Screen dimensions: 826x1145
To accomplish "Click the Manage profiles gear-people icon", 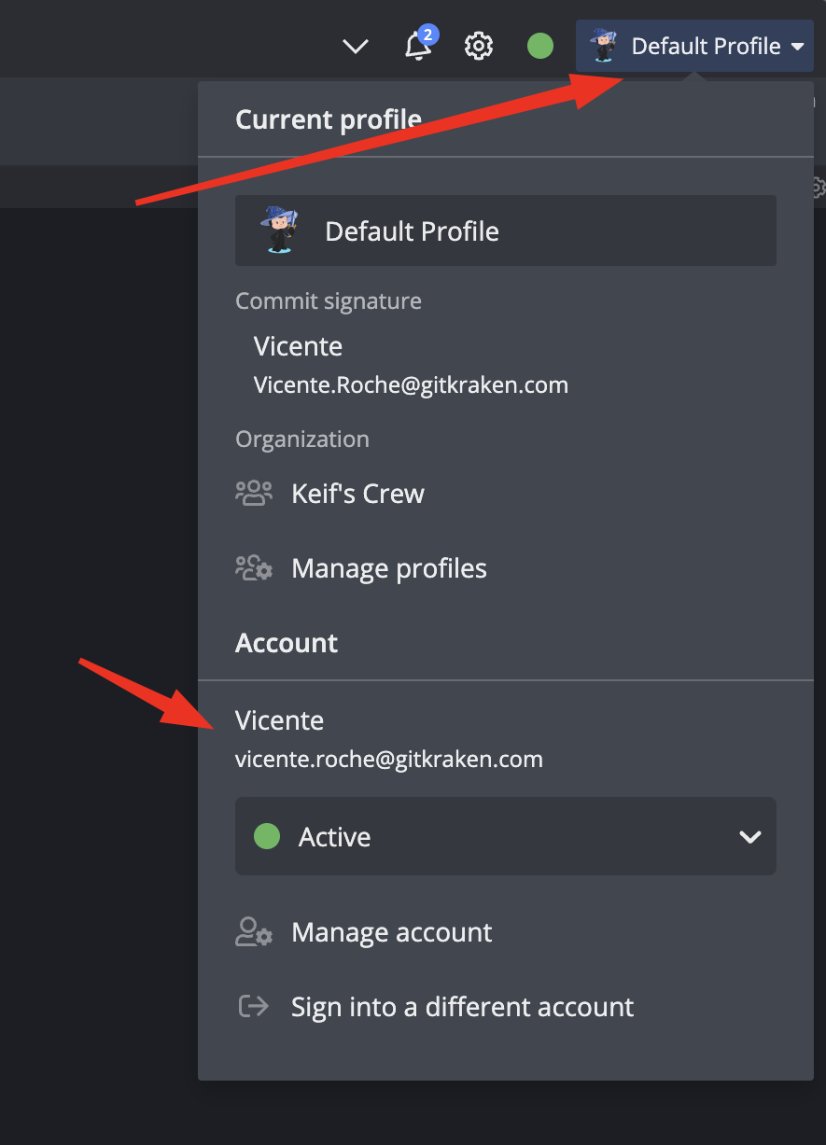I will 254,568.
